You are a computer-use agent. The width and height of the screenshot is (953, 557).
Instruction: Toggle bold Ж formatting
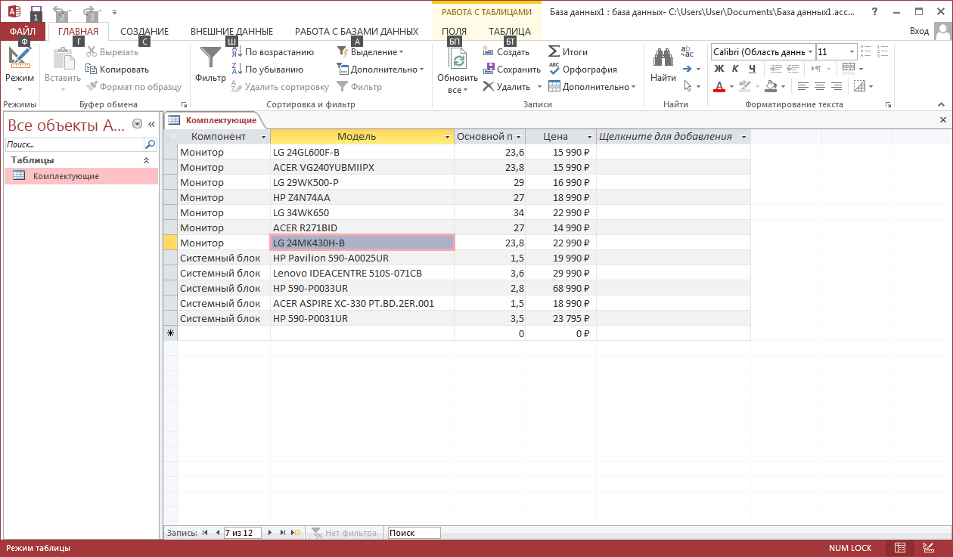[x=719, y=69]
